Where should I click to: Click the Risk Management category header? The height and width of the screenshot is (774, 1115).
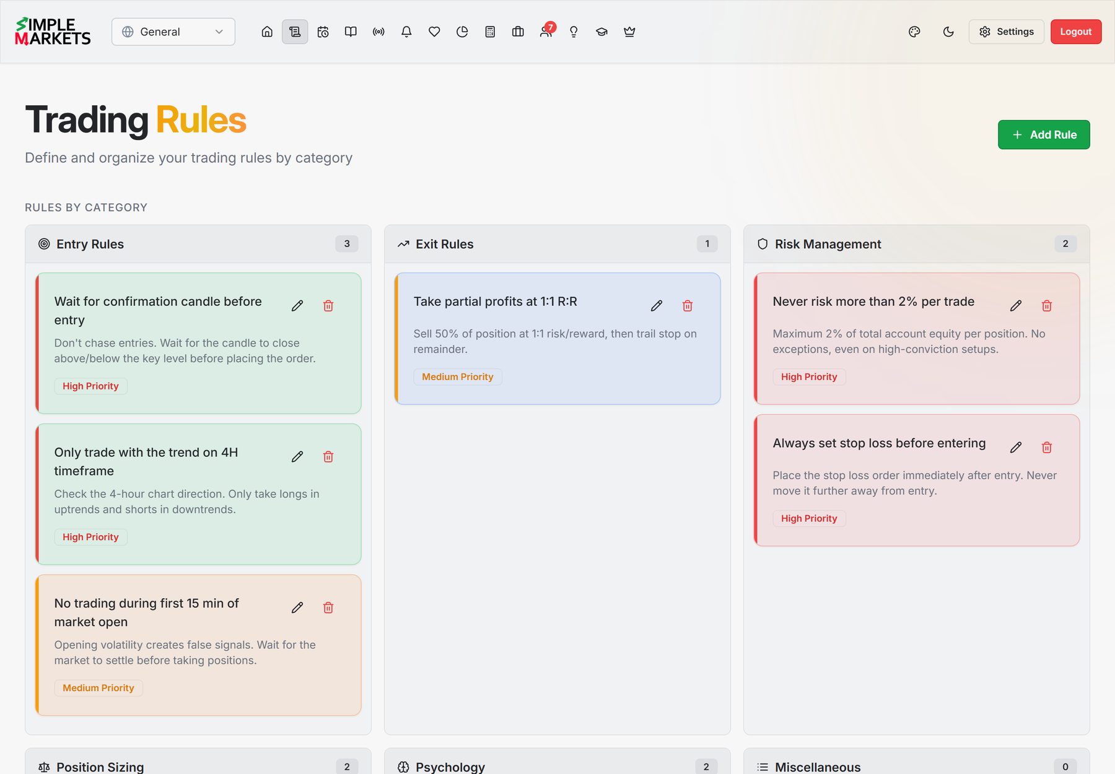click(917, 244)
